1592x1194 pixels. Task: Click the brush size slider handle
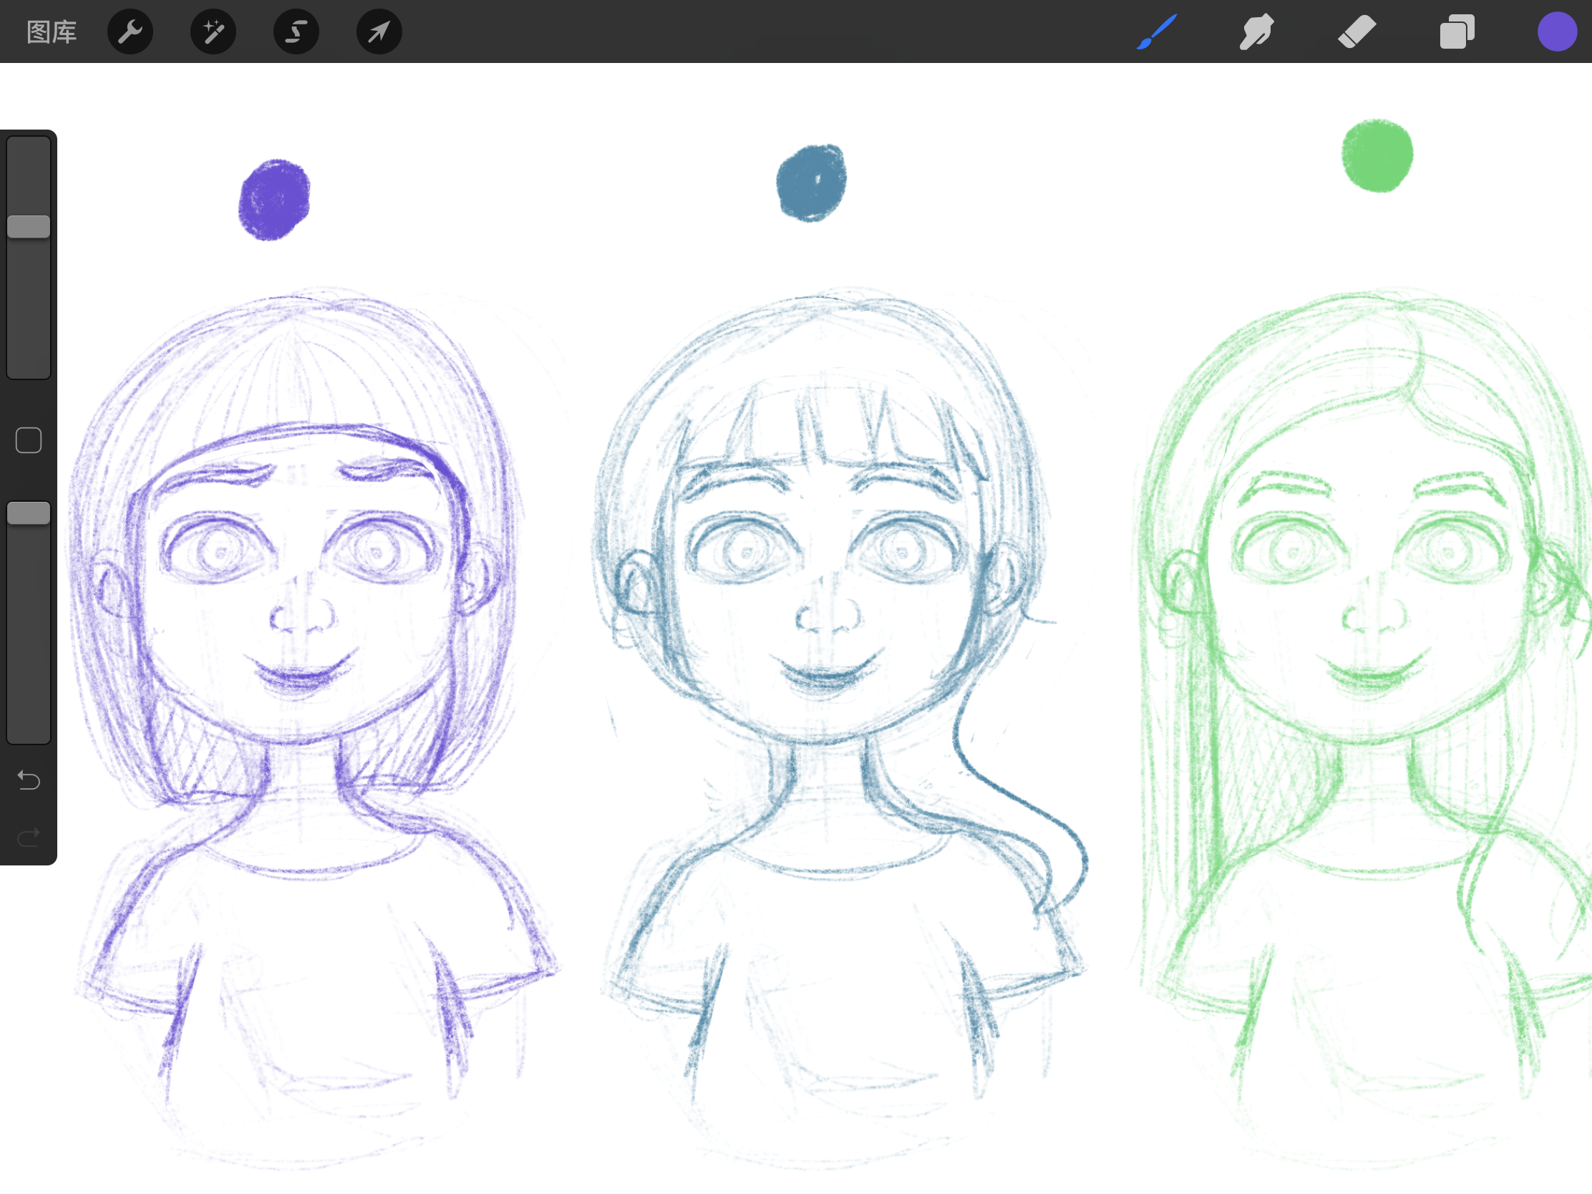(x=29, y=227)
